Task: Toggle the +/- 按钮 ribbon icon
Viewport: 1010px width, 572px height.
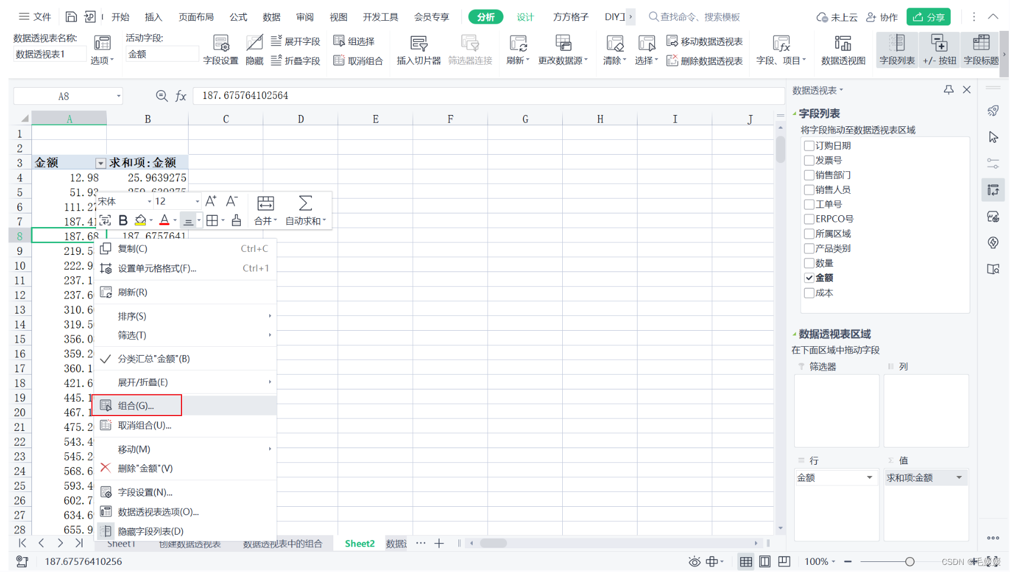Action: tap(939, 49)
